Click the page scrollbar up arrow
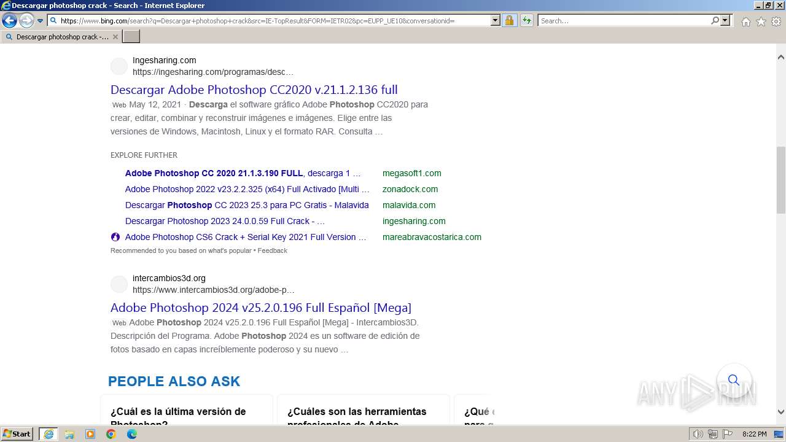Screen dimensions: 786x442 click(x=780, y=57)
